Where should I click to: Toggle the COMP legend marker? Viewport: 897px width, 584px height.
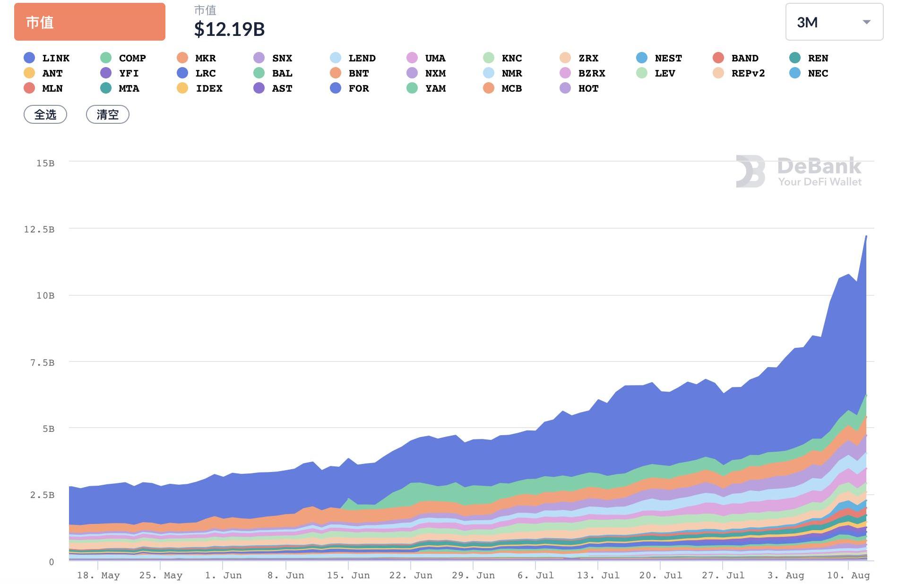point(106,58)
